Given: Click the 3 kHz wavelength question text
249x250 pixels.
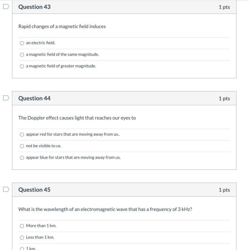Looking at the screenshot, I should pos(105,209).
